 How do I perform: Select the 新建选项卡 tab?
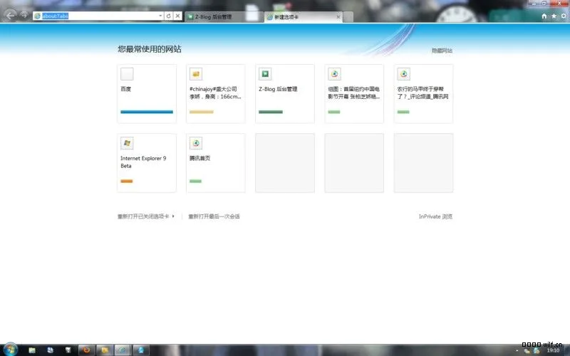pyautogui.click(x=304, y=16)
